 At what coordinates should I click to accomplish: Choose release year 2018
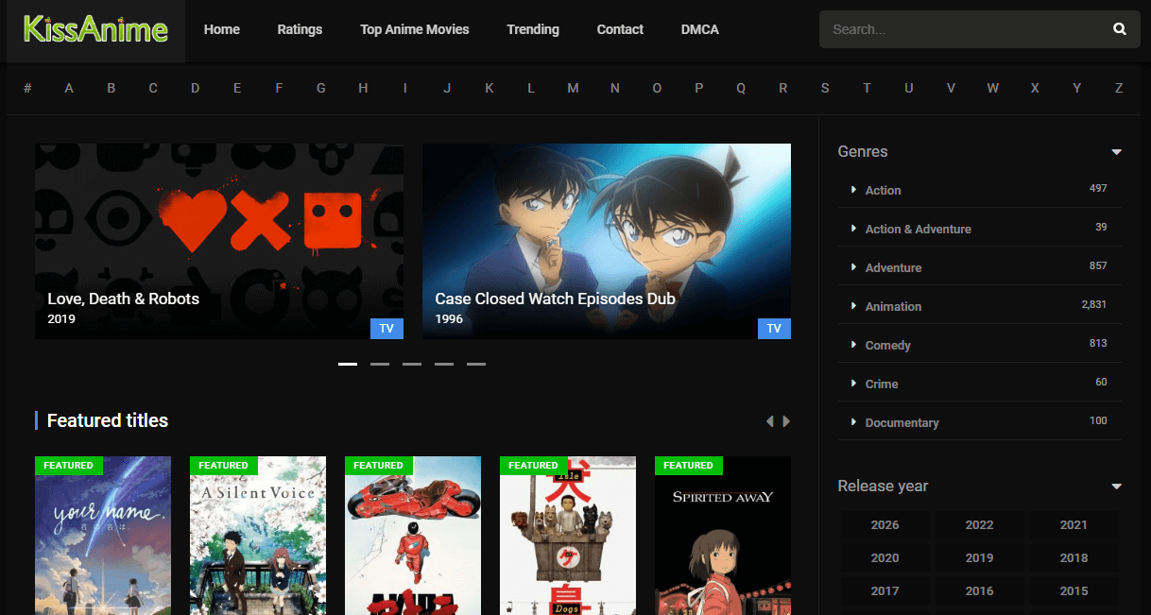(1074, 558)
